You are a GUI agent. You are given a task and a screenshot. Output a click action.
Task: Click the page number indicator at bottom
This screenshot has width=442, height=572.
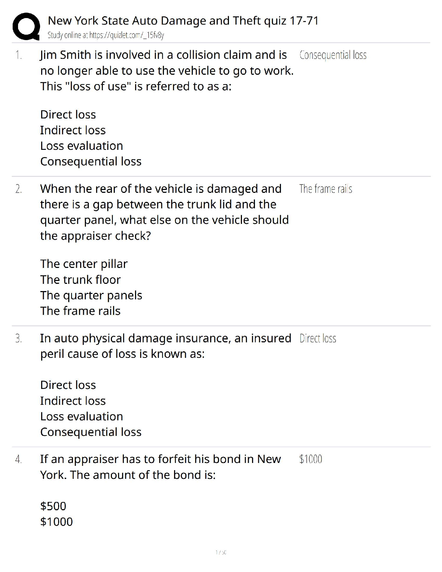[221, 552]
